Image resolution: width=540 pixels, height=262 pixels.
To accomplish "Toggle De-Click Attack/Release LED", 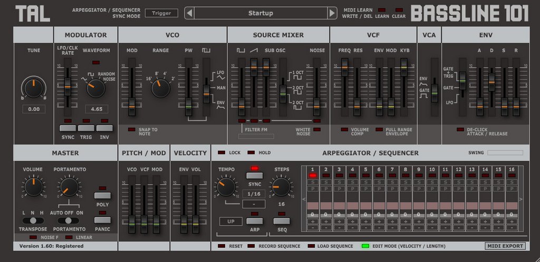I will [x=460, y=130].
